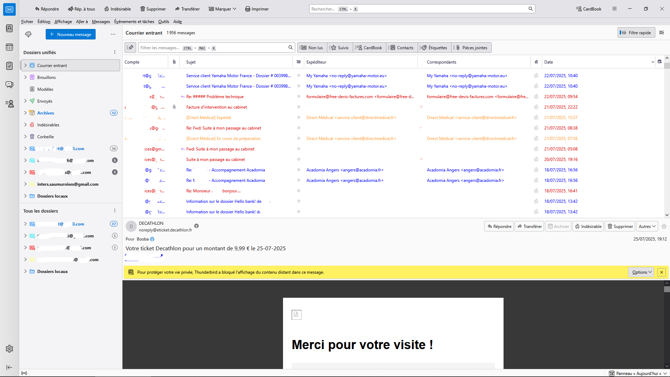The image size is (670, 377).
Task: Expand the Archives folder
Action: [25, 113]
